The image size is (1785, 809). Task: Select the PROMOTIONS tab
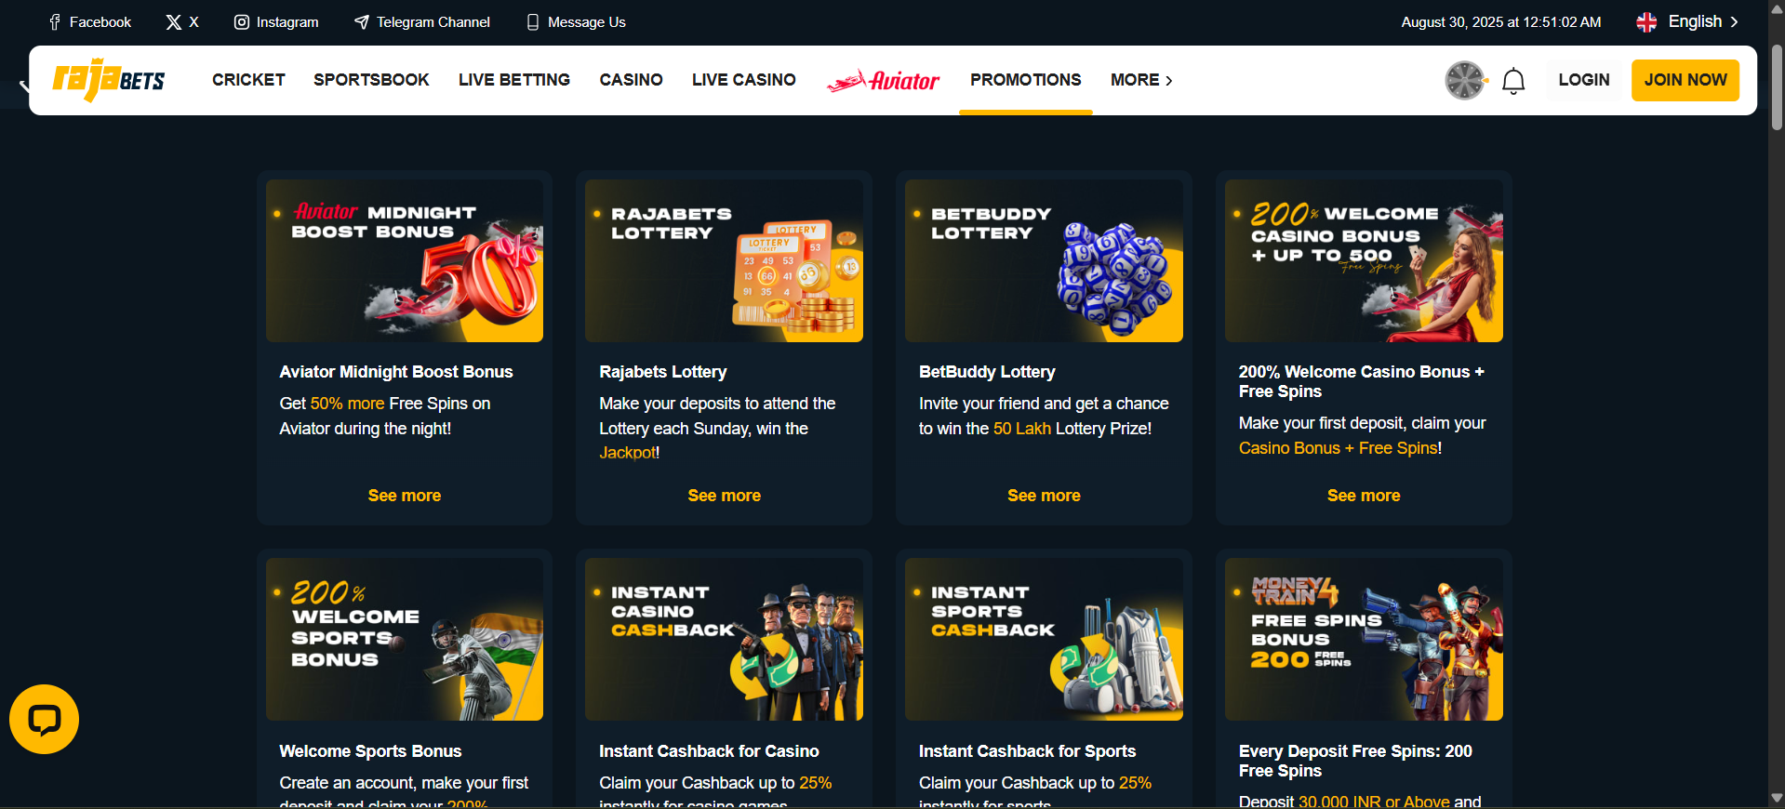coord(1026,80)
